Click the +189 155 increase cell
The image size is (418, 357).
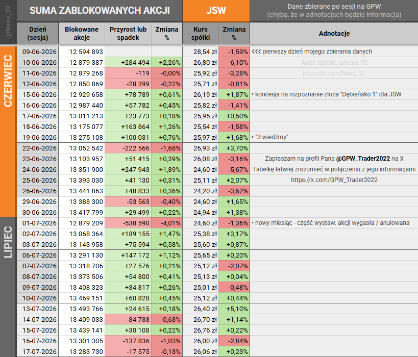(128, 234)
